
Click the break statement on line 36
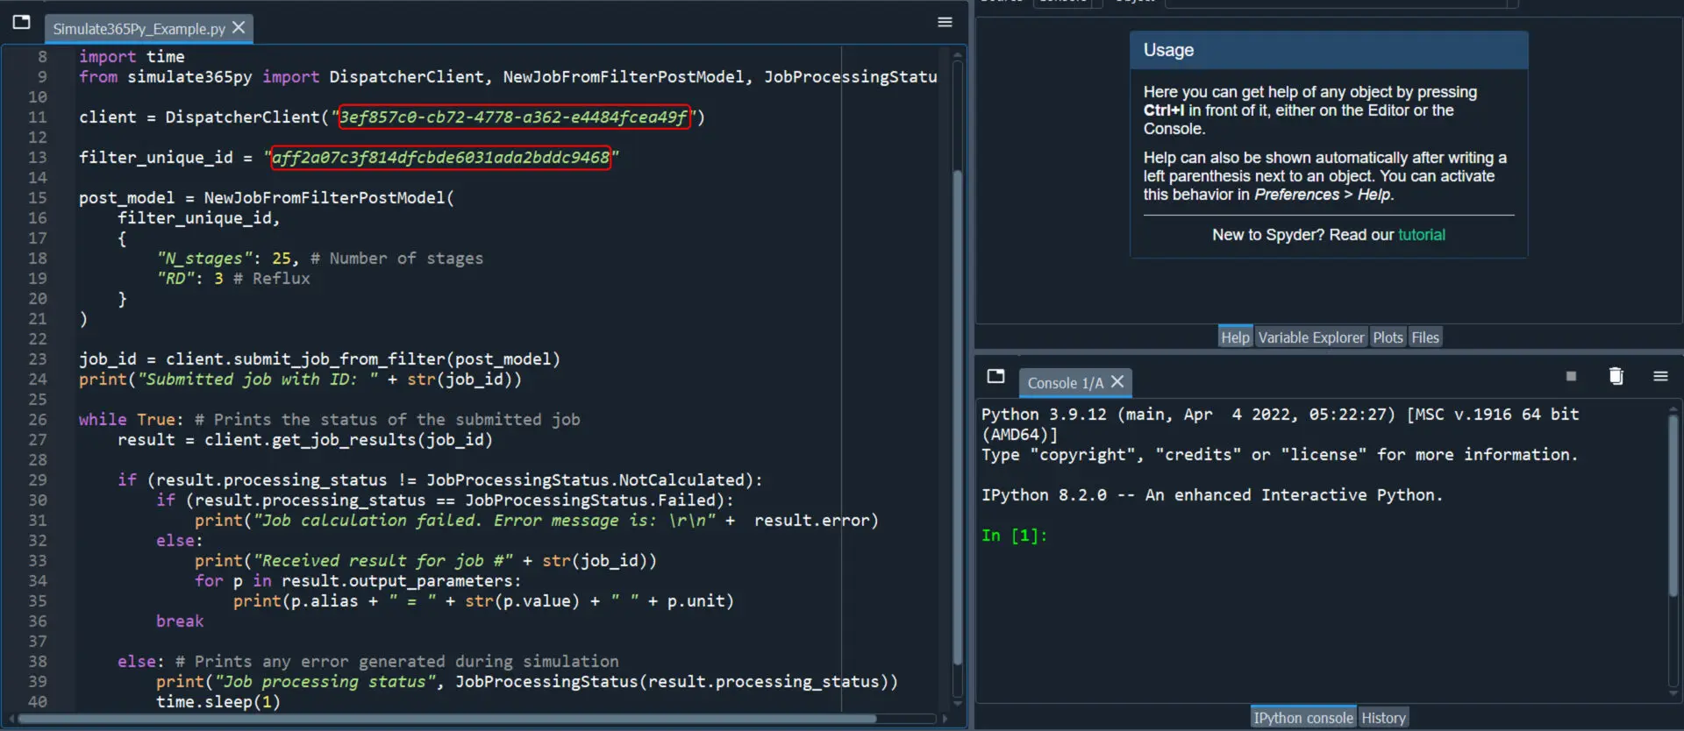180,621
